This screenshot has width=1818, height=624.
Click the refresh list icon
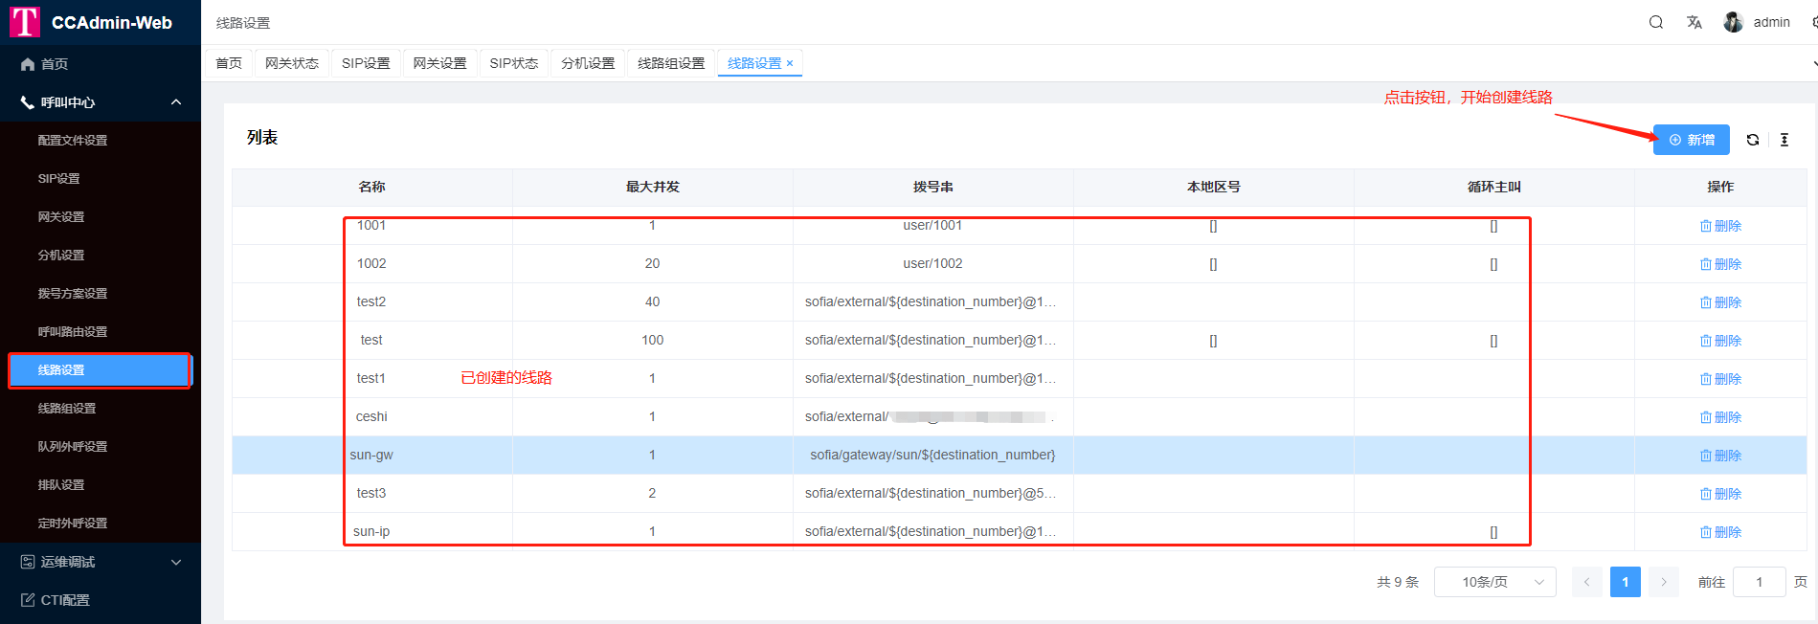click(x=1752, y=140)
